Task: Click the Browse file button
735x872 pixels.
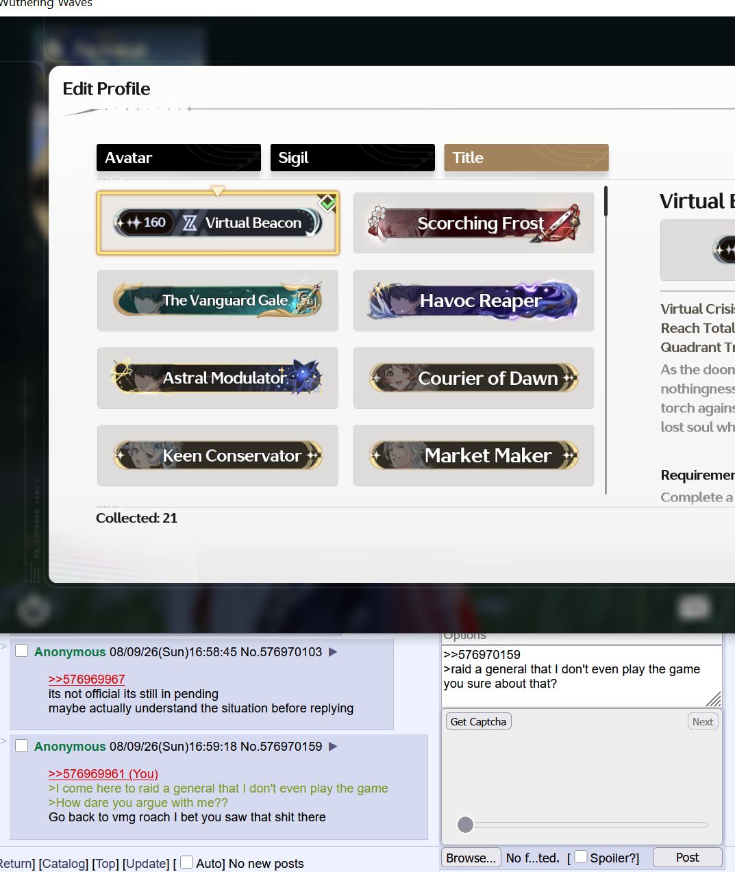Action: (471, 858)
